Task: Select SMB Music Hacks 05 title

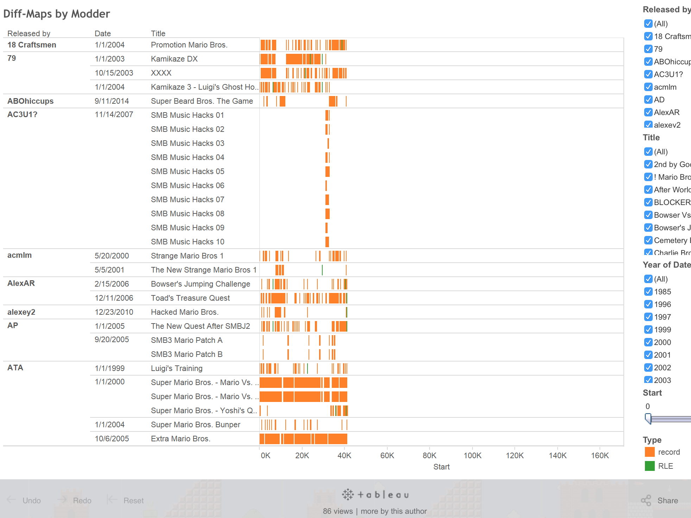Action: (x=188, y=171)
